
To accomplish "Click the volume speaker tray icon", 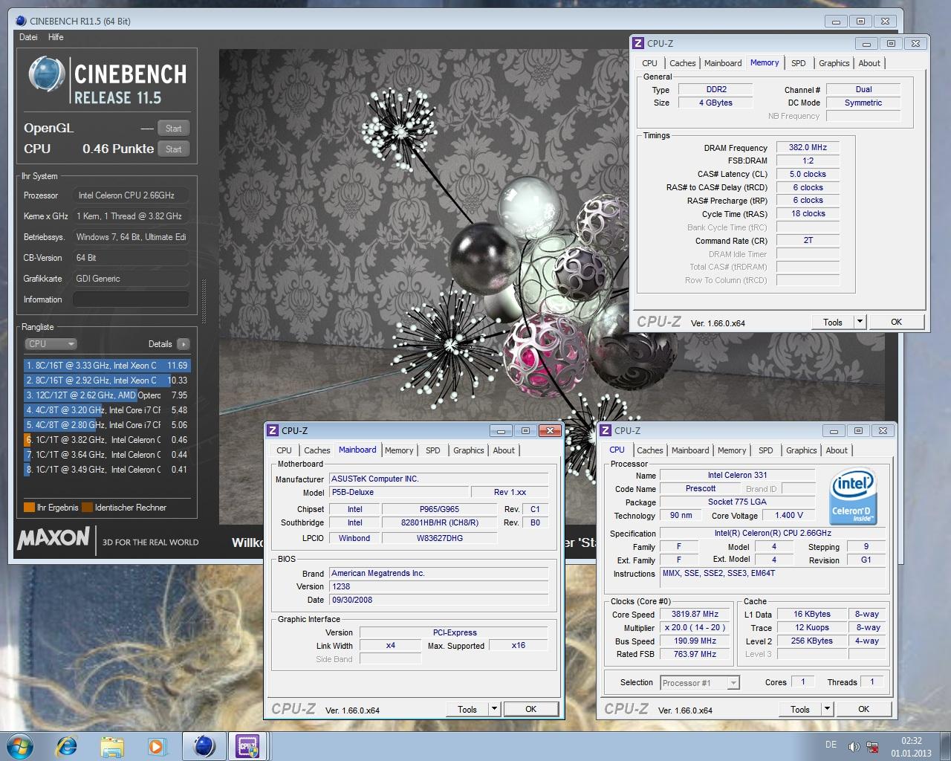I will [854, 746].
